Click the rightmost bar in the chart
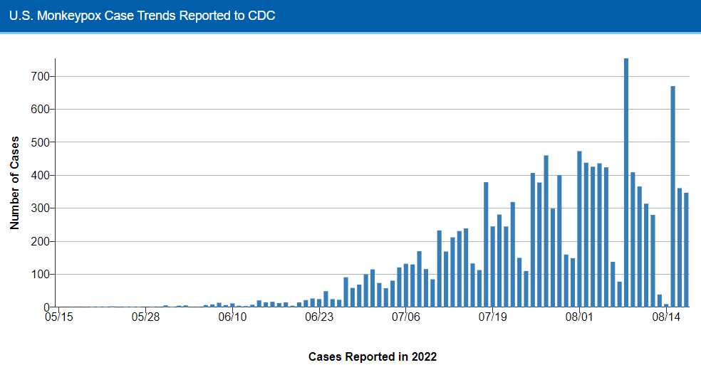This screenshot has width=701, height=365. click(686, 250)
